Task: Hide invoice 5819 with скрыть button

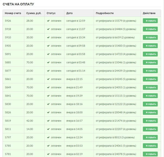Action: click(150, 121)
